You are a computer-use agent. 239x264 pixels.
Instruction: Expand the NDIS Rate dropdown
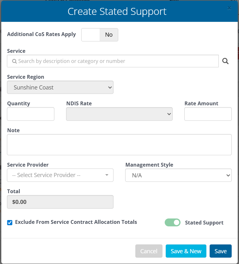point(119,114)
